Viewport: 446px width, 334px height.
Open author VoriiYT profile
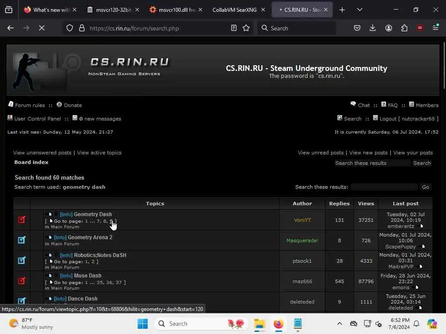[x=302, y=220]
